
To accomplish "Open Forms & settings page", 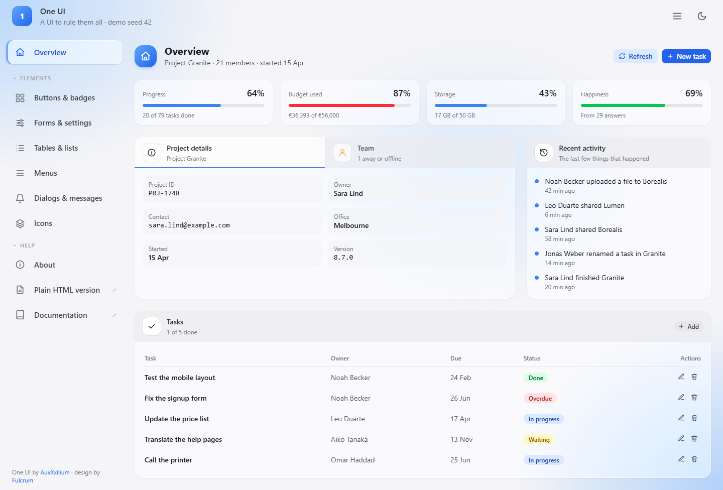I will [65, 123].
